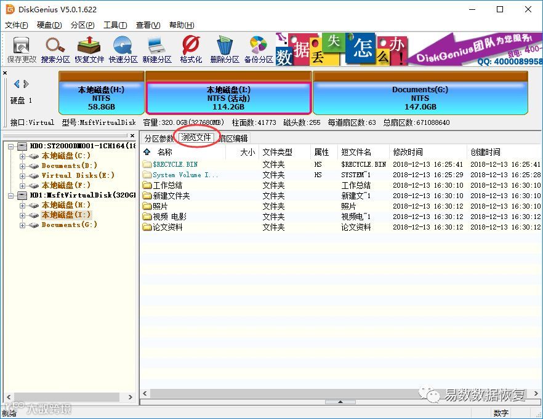The image size is (543, 419).
Task: Open the 工具(T) menu
Action: pos(115,25)
